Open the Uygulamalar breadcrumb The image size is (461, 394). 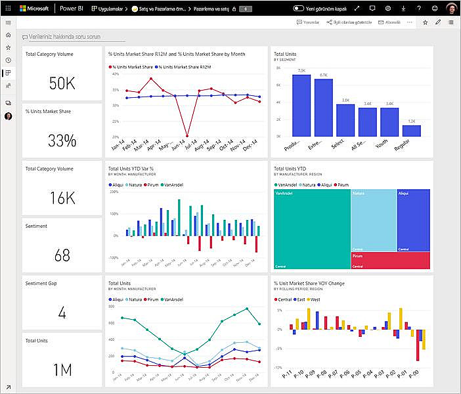click(107, 9)
